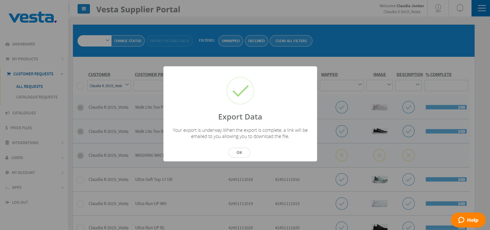
Task: Click mapped checkmark for Walk Lite Ten P
Action: (x=342, y=107)
